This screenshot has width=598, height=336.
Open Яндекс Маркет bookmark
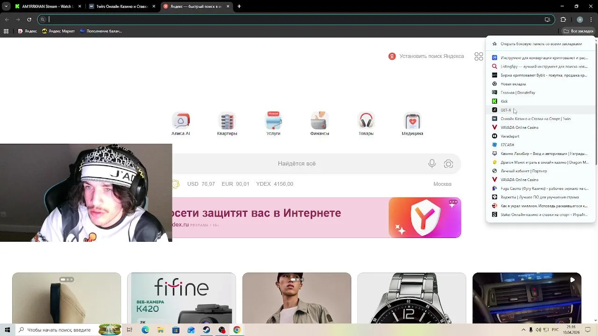(x=58, y=31)
